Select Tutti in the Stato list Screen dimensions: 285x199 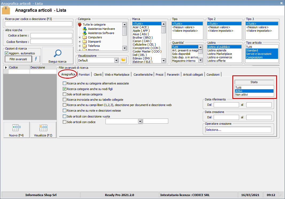(x=254, y=88)
